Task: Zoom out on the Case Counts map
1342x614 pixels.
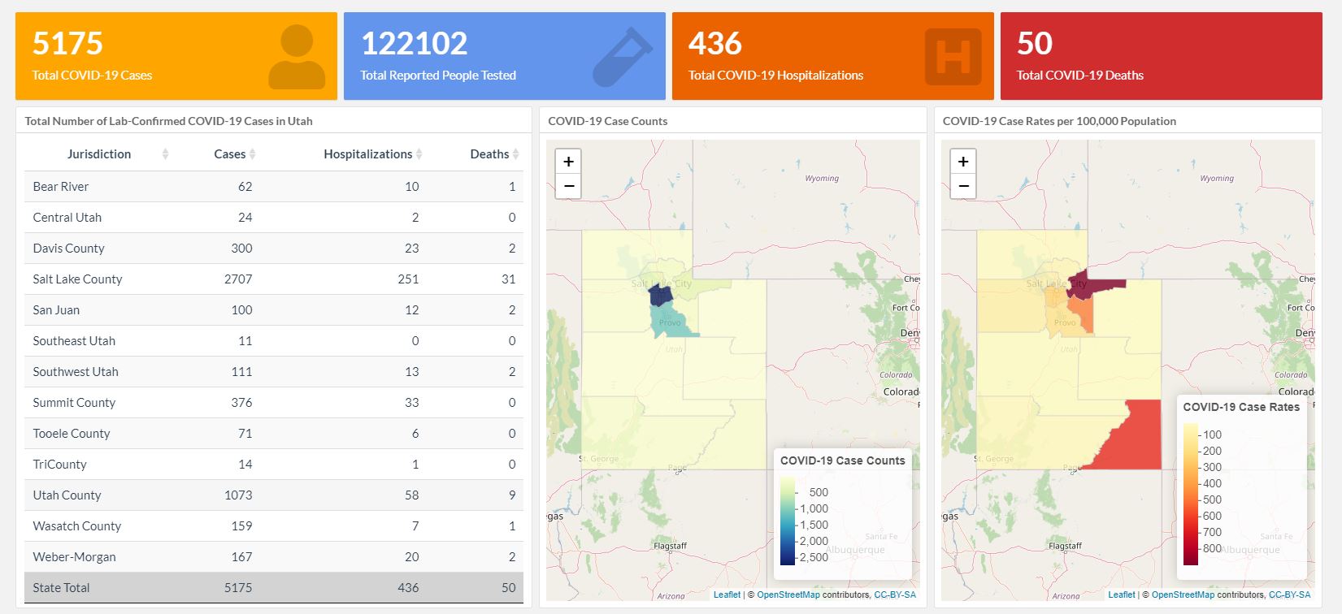Action: (568, 186)
